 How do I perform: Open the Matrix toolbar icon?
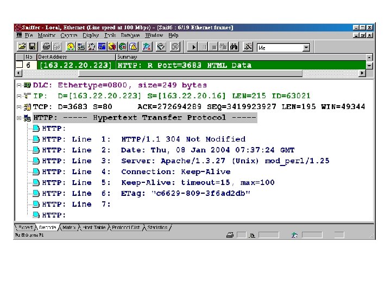tap(92, 47)
